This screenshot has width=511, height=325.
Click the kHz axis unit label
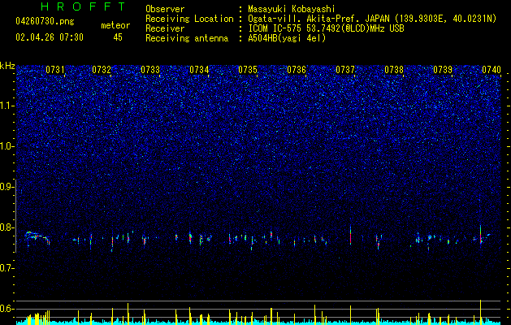7,66
